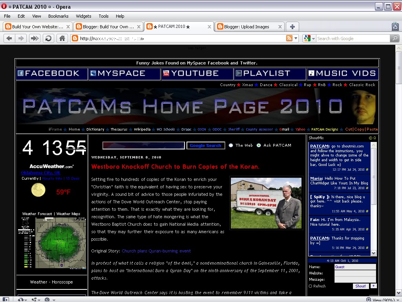Image resolution: width=402 pixels, height=302 pixels.
Task: Click the plus button beside Shout!
Action: point(374,286)
